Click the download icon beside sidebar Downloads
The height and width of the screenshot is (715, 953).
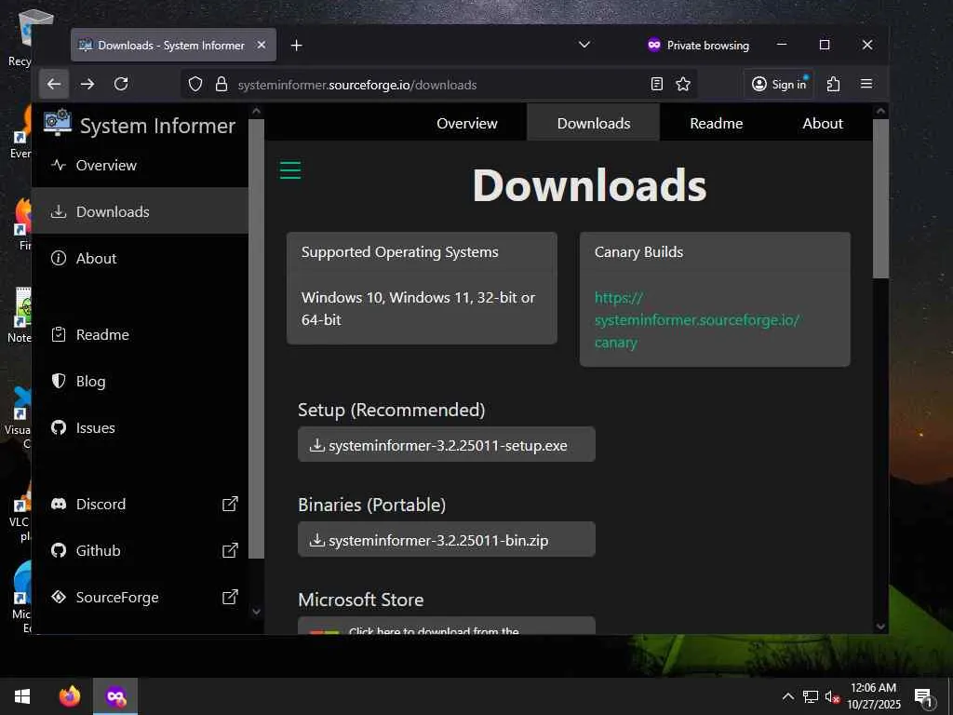59,211
